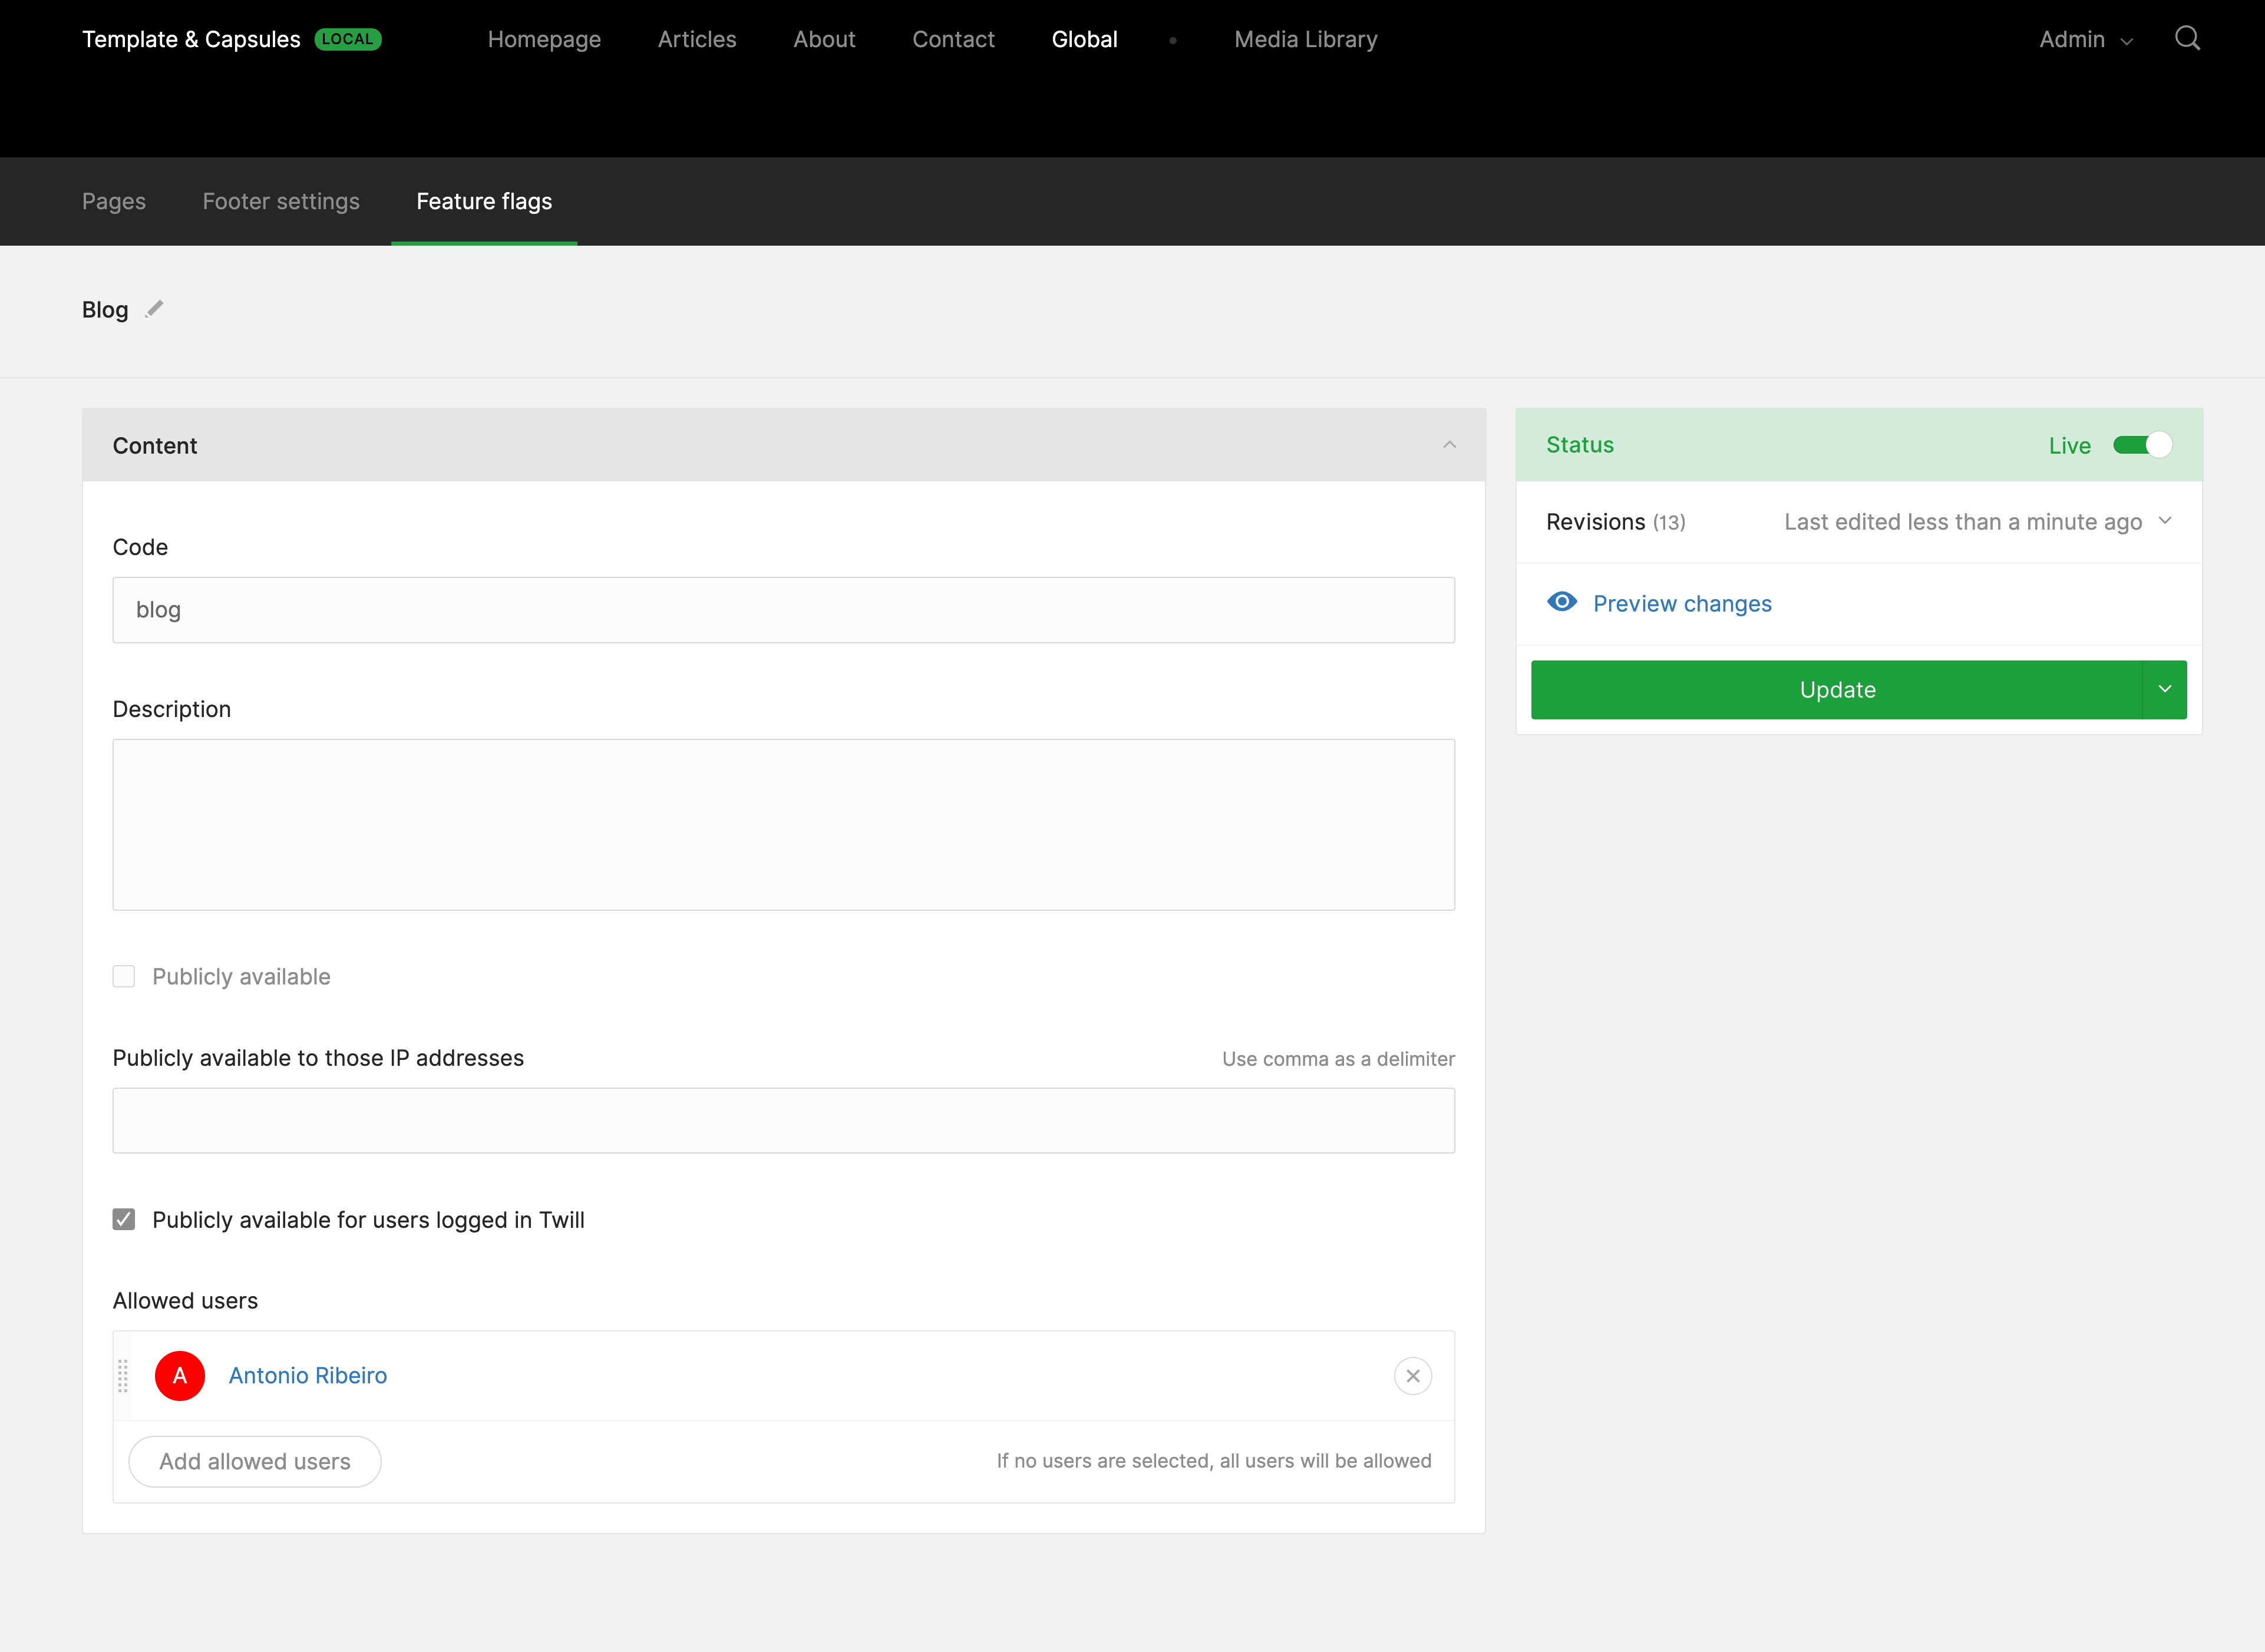Toggle the Live status switch
Viewport: 2265px width, 1652px height.
tap(2141, 445)
